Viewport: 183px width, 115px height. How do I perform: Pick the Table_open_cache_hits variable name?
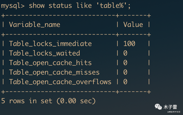[x=50, y=63]
